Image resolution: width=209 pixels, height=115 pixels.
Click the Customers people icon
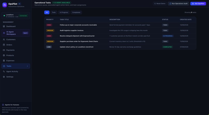tap(4, 40)
